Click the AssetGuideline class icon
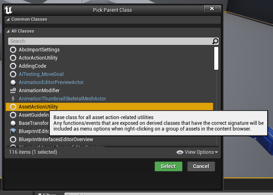 (x=13, y=115)
